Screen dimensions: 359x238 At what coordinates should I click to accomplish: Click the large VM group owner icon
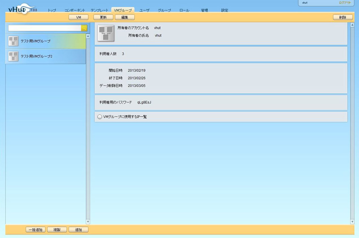[x=106, y=33]
